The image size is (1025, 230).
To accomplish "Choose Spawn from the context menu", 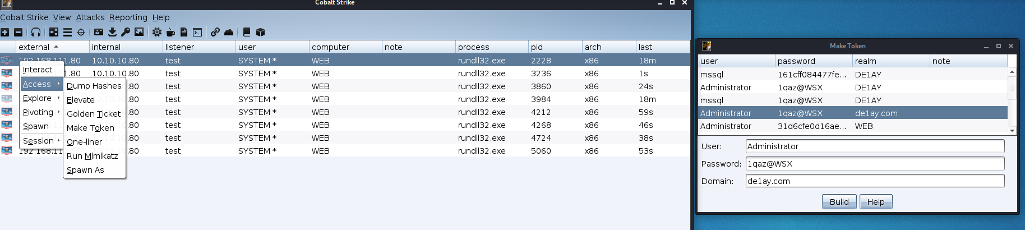I will tap(41, 126).
